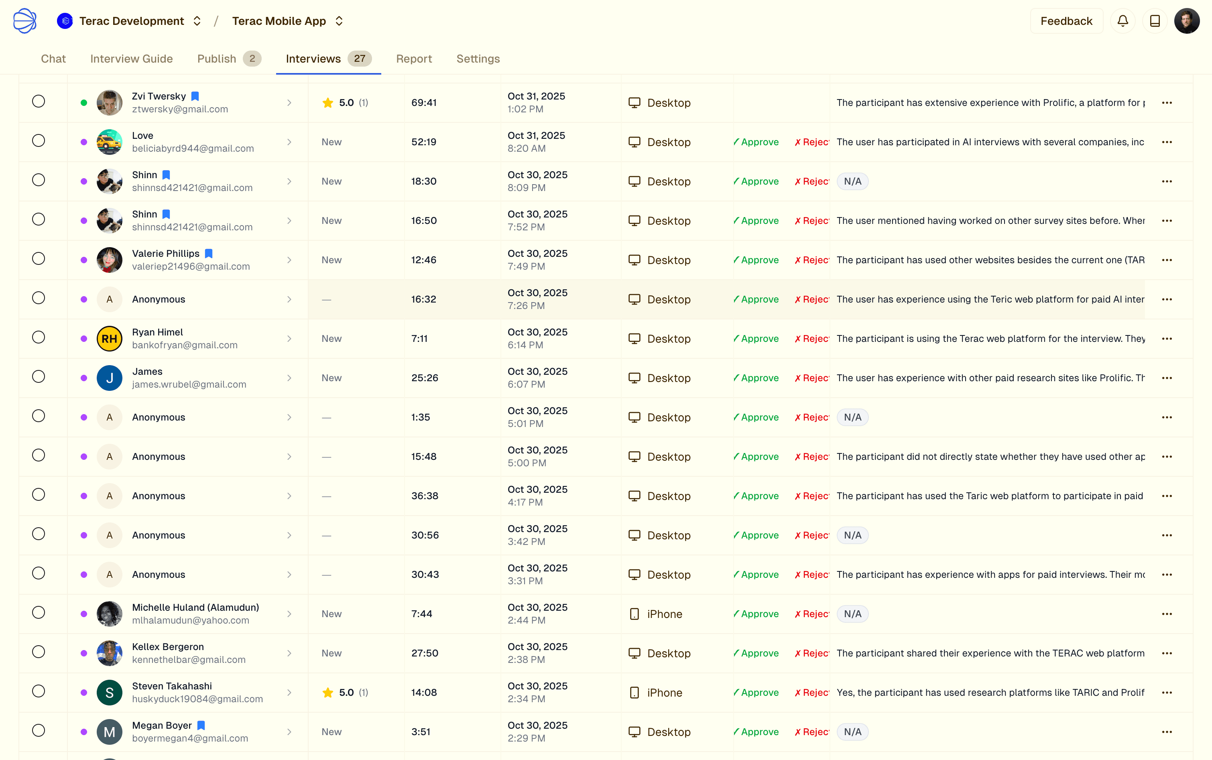Click the email valeriep21496@gmail.com
Image resolution: width=1212 pixels, height=760 pixels.
(191, 266)
